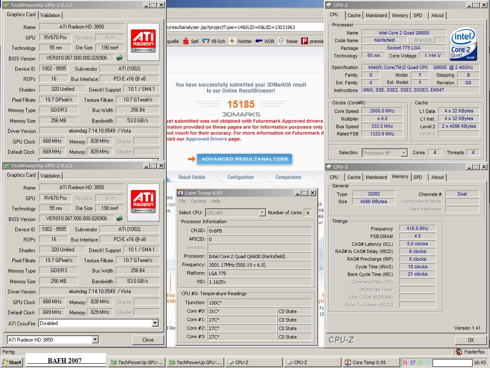This screenshot has width=490, height=368.
Task: Open File menu in Core Temp
Action: 182,201
